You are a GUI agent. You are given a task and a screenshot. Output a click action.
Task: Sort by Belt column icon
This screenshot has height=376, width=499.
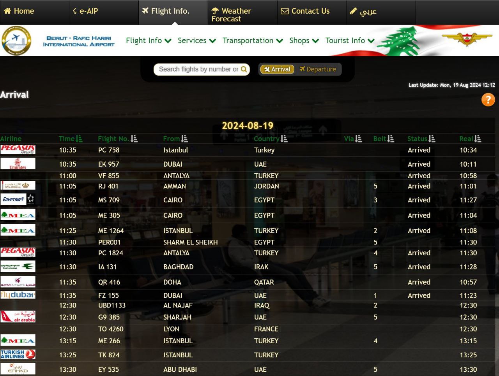391,139
